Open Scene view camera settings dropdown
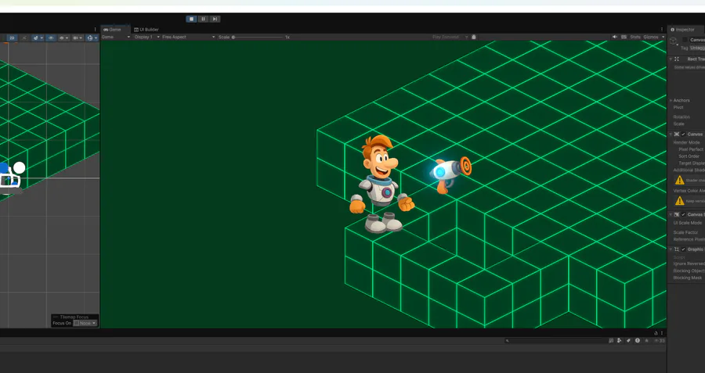The width and height of the screenshot is (705, 373). [78, 38]
